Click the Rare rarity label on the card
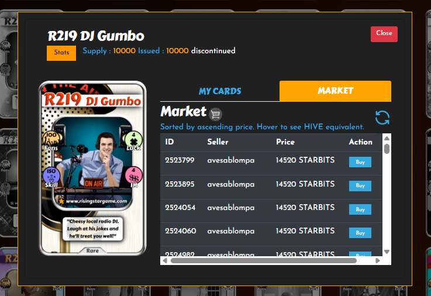This screenshot has height=296, width=431. coord(92,250)
